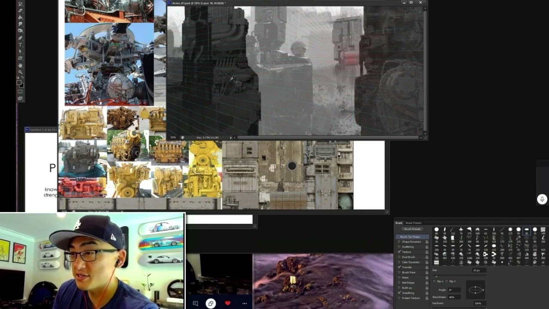Open the chat bubble icon
This screenshot has width=549, height=309.
coord(196,303)
